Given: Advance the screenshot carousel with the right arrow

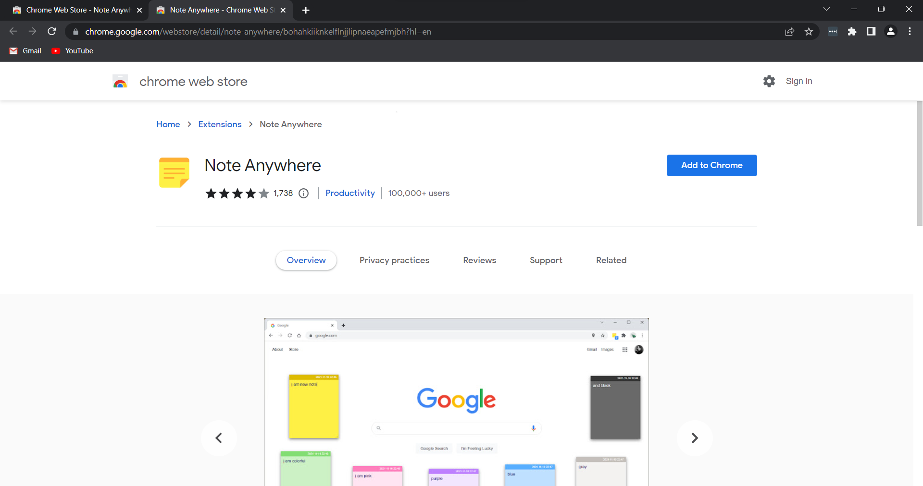Looking at the screenshot, I should tap(694, 437).
